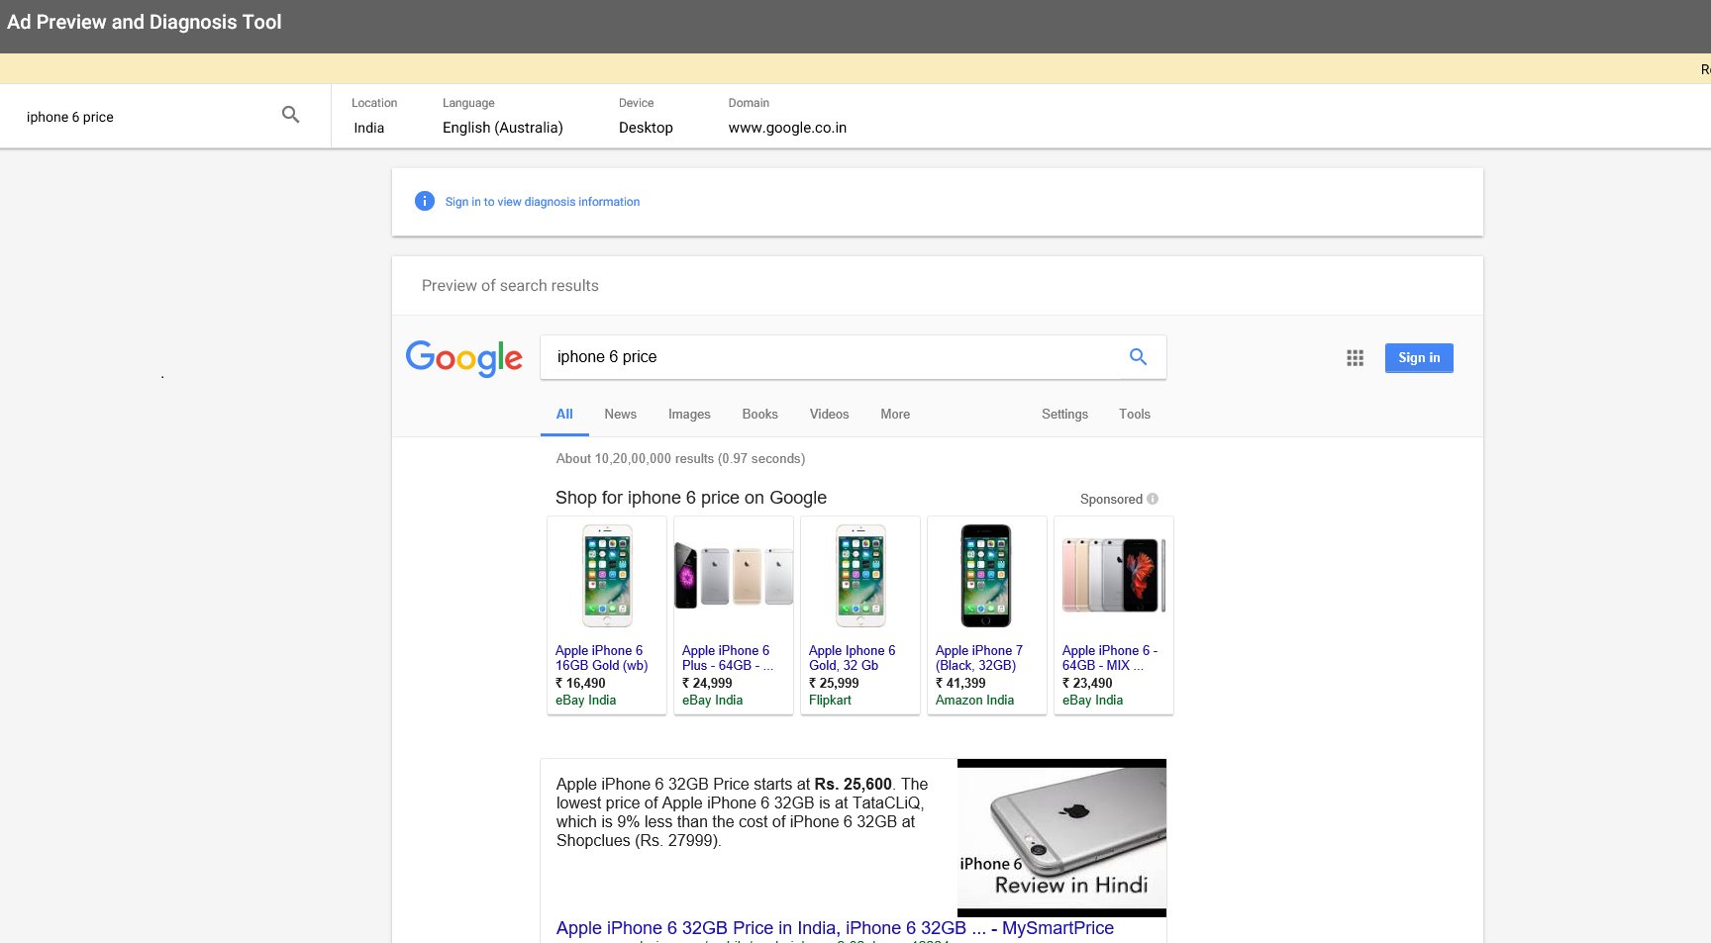Screen dimensions: 1711x943
Task: Click Shop for iphone 6 price on Google heading
Action: [690, 498]
